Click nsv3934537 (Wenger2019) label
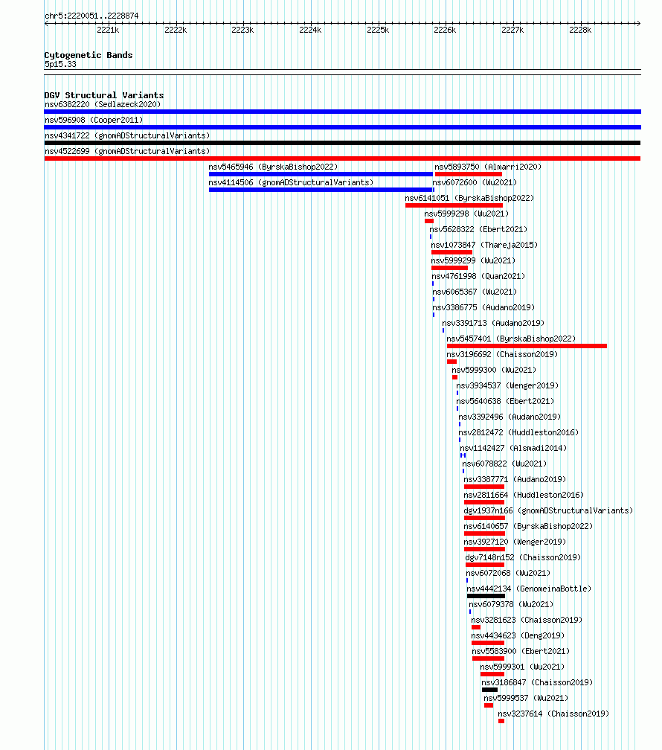The width and height of the screenshot is (662, 750). [507, 385]
